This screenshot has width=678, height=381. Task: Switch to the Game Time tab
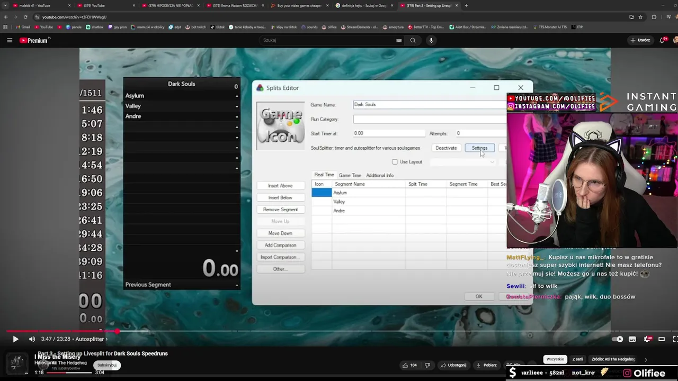click(350, 175)
